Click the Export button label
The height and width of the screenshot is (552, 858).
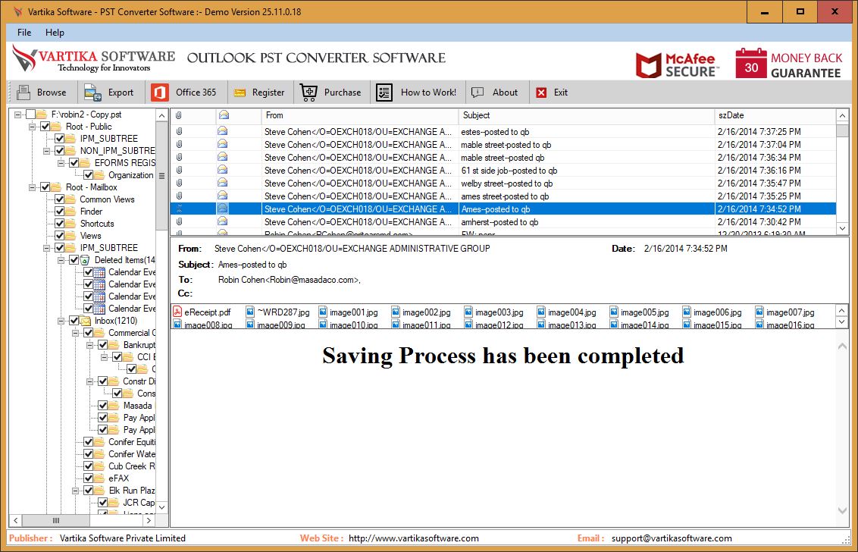[x=121, y=93]
